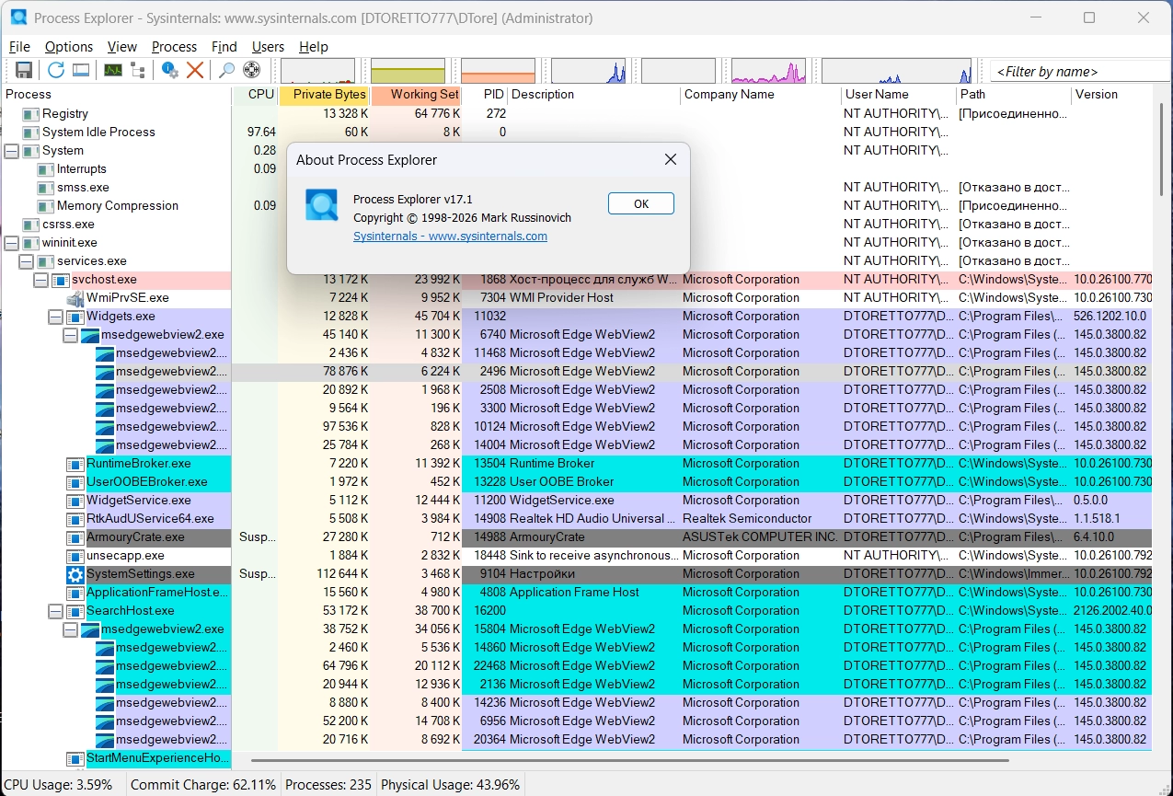
Task: Collapse the SearchHost.exe tree node
Action: (56, 611)
